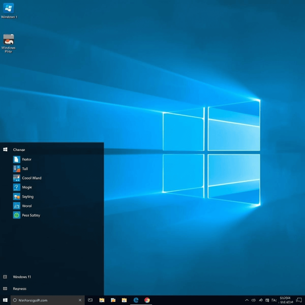Open Task View on the taskbar

(x=90, y=300)
